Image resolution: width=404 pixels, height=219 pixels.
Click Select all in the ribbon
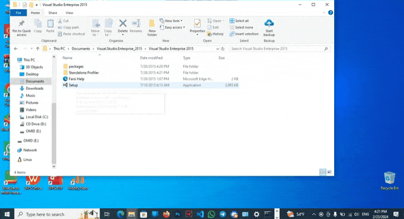click(239, 21)
